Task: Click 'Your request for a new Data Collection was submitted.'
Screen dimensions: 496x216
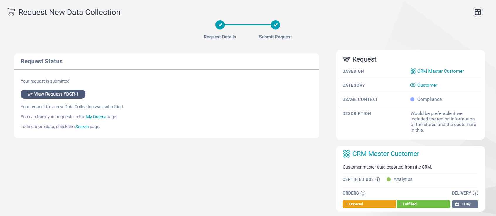Action: pos(72,107)
